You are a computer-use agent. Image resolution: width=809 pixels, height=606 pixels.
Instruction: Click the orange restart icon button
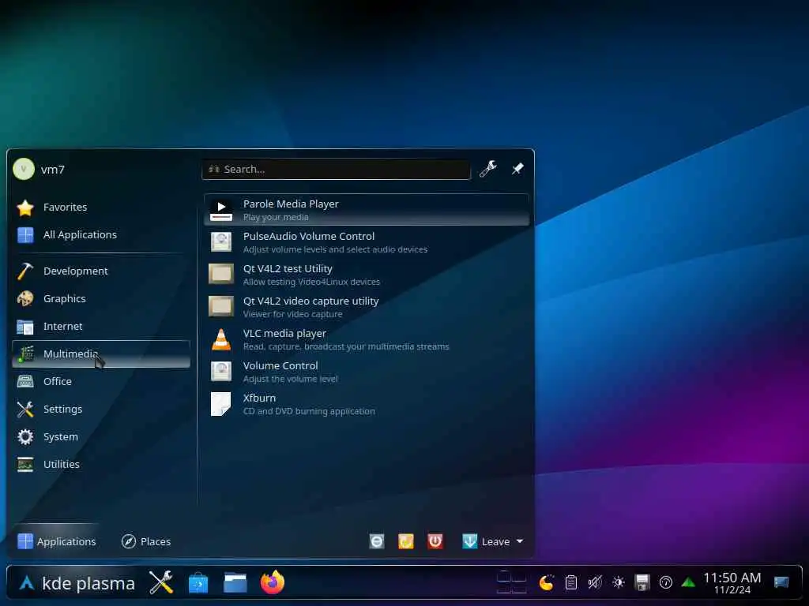point(406,541)
